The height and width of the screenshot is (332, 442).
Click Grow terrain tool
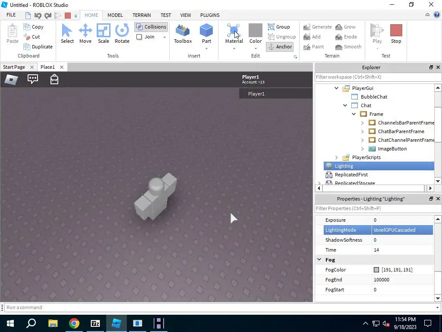[345, 27]
